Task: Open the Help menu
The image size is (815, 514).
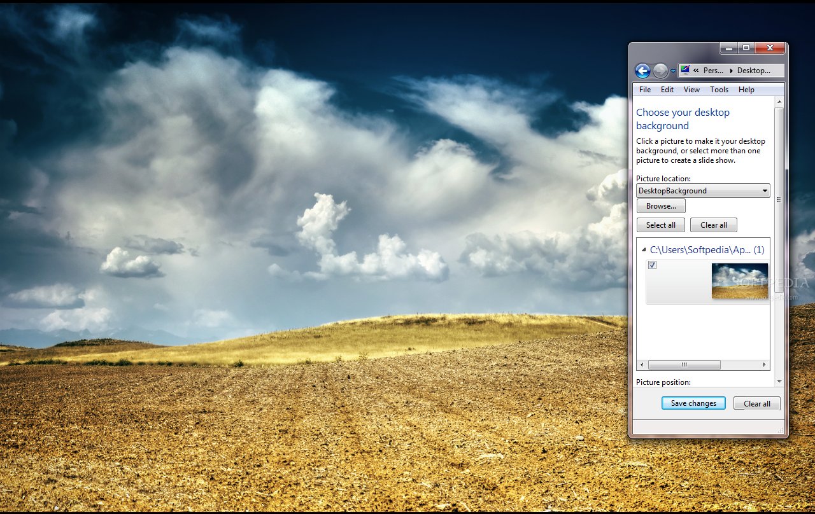Action: coord(746,90)
